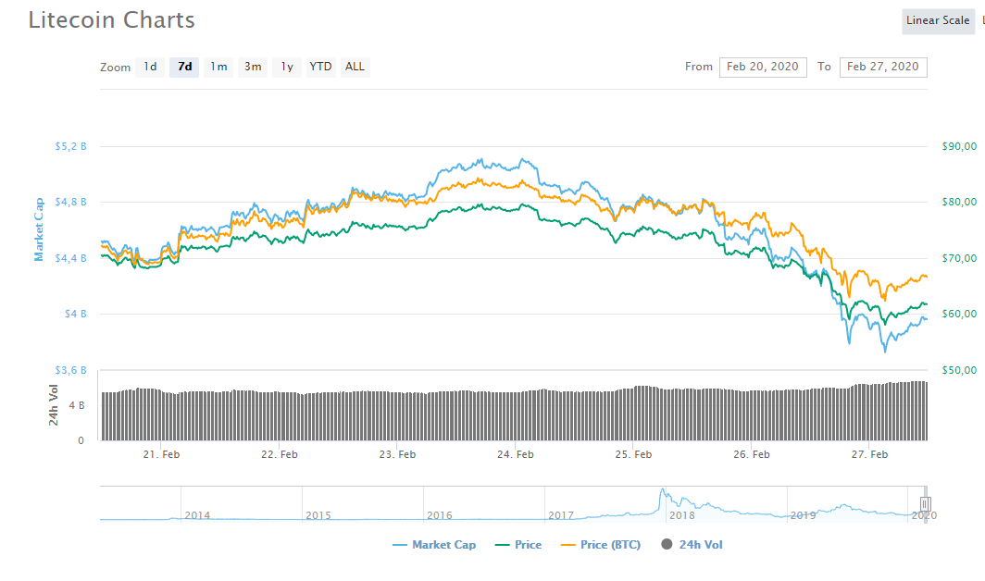Edit the To date field
This screenshot has width=985, height=581.
[x=882, y=67]
